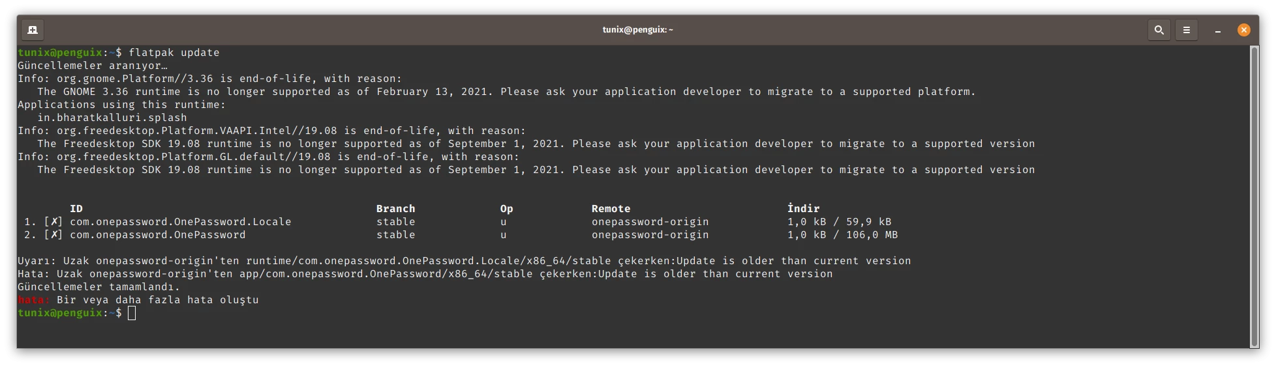
Task: Open a new terminal tab
Action: pyautogui.click(x=33, y=30)
